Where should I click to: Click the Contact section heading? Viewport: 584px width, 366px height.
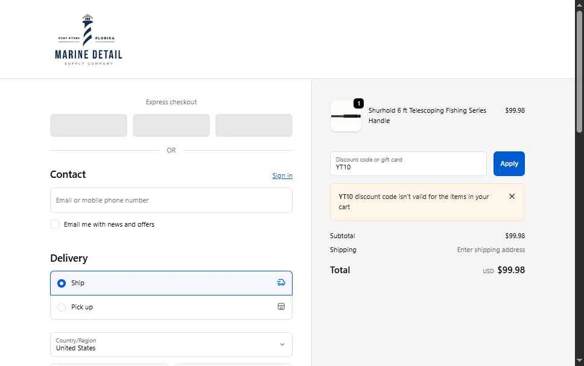click(68, 174)
